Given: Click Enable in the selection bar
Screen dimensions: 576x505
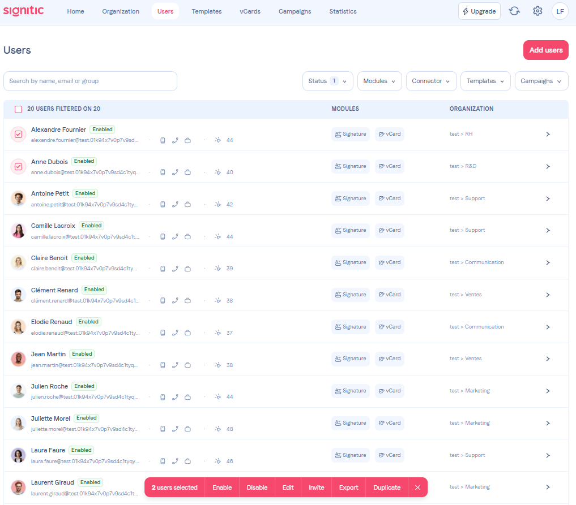Looking at the screenshot, I should point(222,487).
